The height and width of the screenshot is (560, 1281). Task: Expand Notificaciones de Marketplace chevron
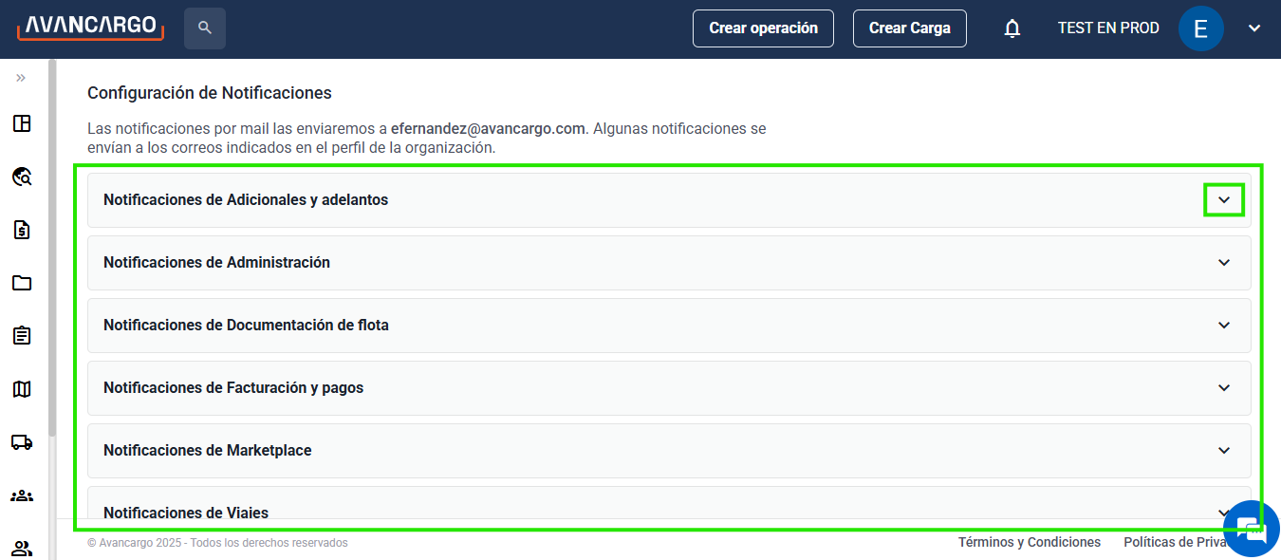pyautogui.click(x=1224, y=451)
